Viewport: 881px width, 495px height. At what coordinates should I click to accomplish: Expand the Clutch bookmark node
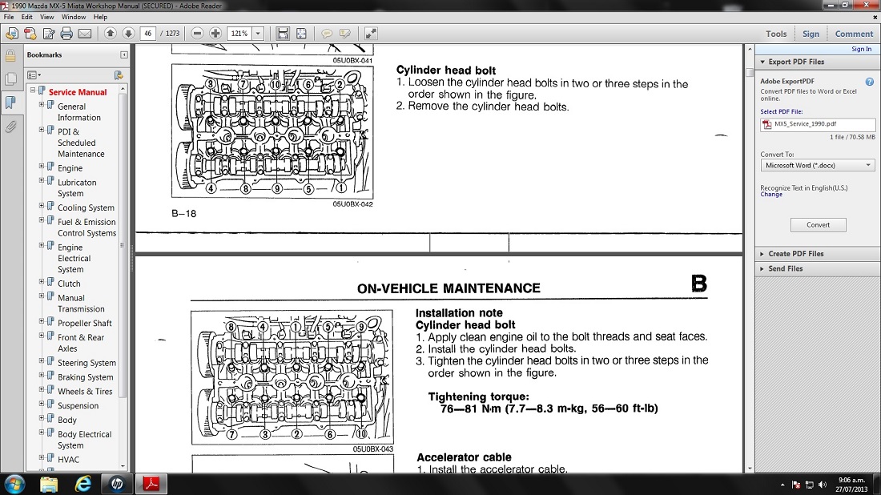click(x=42, y=281)
